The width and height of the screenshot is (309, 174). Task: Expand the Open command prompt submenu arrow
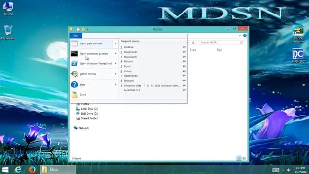coord(116,54)
